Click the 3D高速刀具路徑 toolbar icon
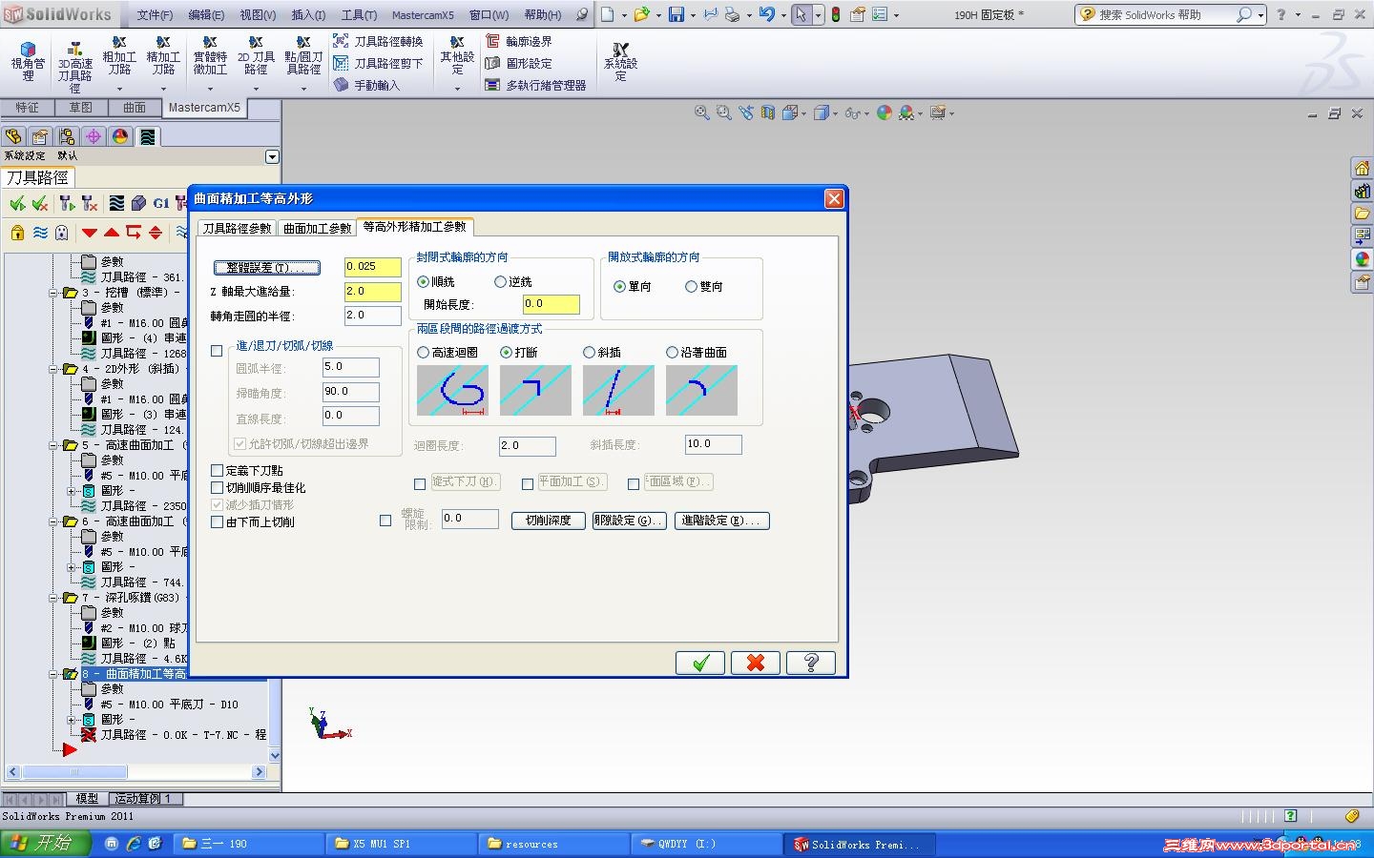 74,67
